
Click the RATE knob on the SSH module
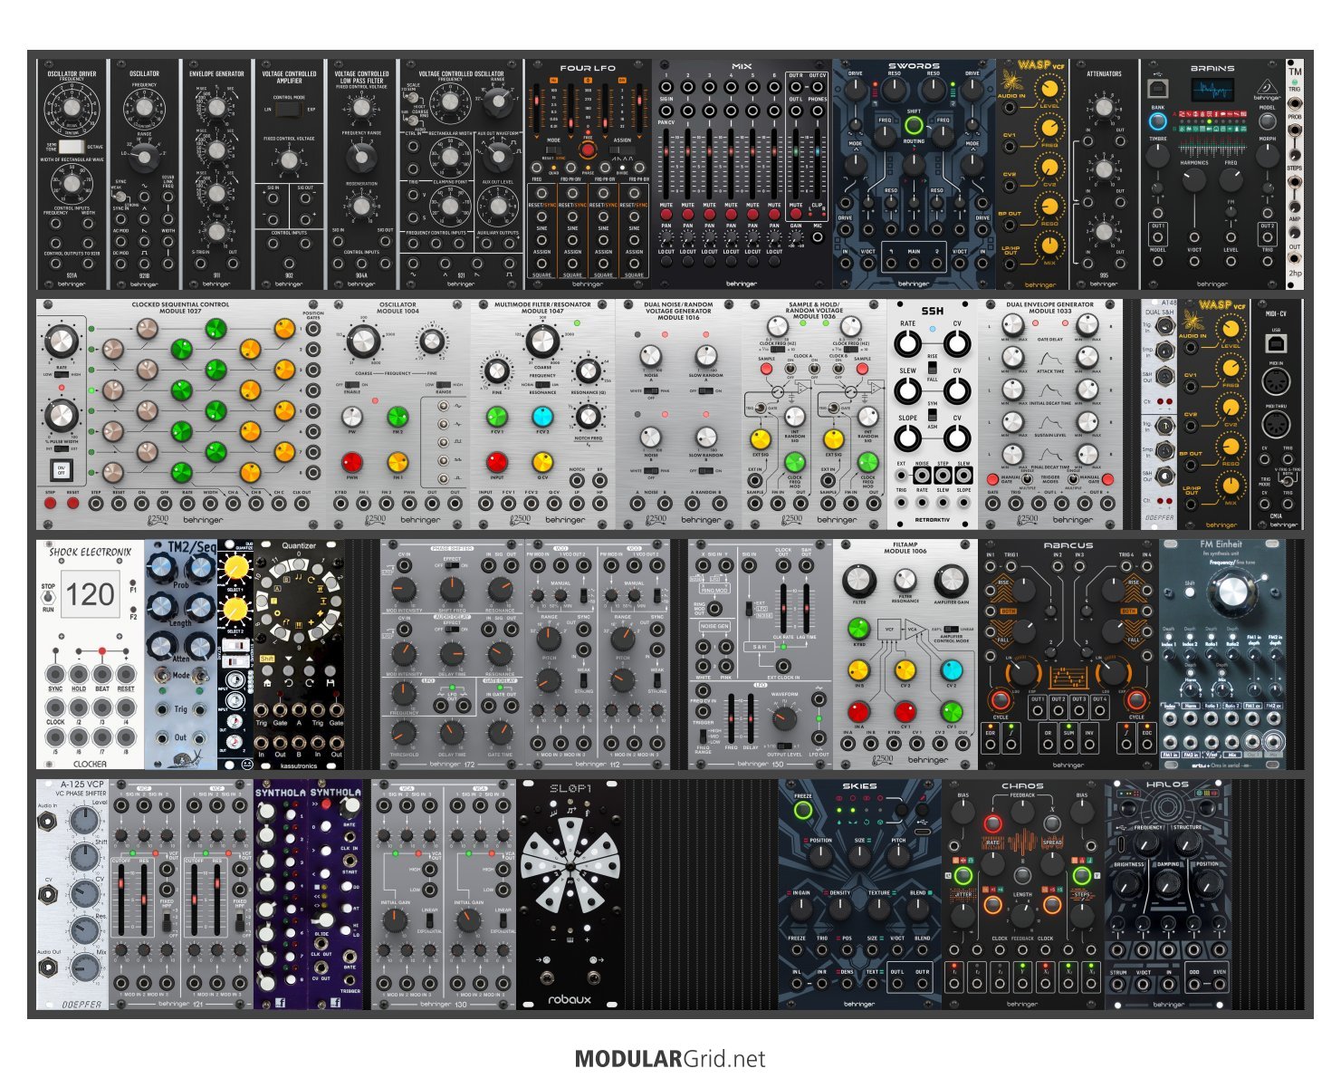click(x=908, y=343)
